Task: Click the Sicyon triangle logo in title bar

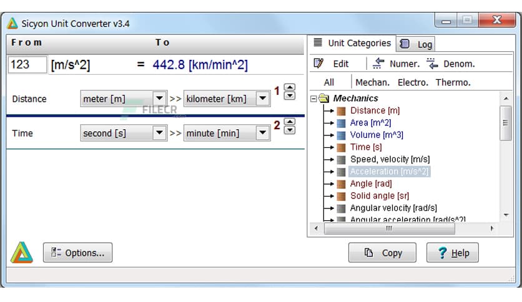Action: pyautogui.click(x=12, y=23)
